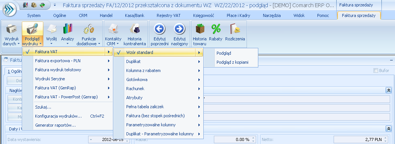Switch to the Księgowość ribbon tab

(204, 15)
